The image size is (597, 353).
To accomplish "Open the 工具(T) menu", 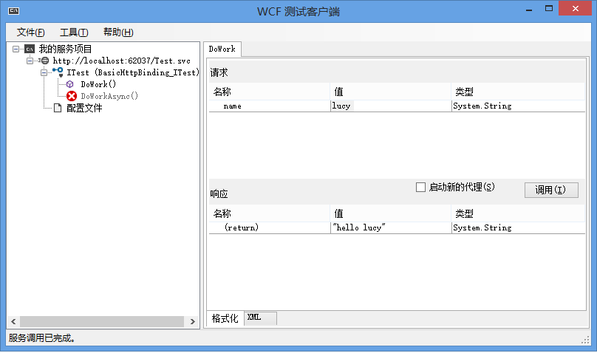I will [x=73, y=32].
